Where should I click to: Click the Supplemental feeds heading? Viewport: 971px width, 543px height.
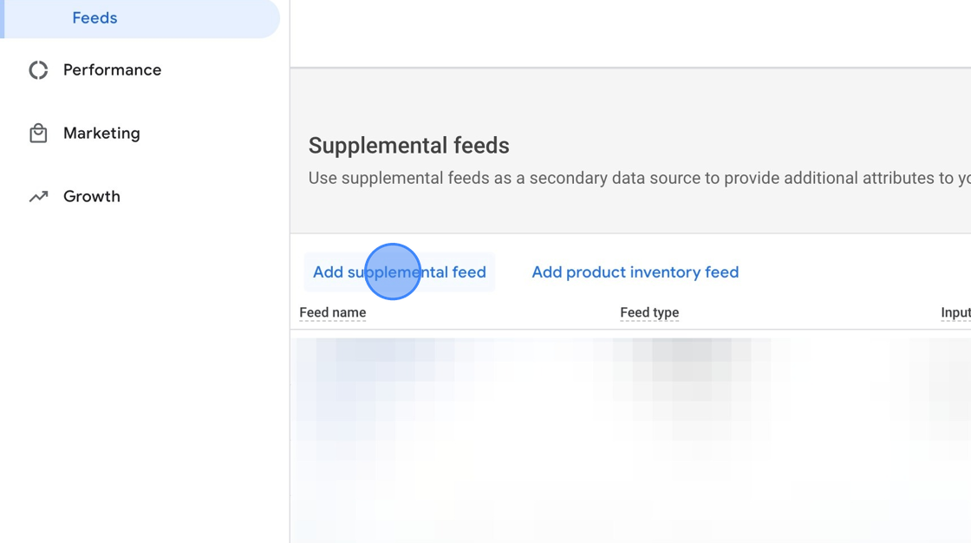point(409,146)
